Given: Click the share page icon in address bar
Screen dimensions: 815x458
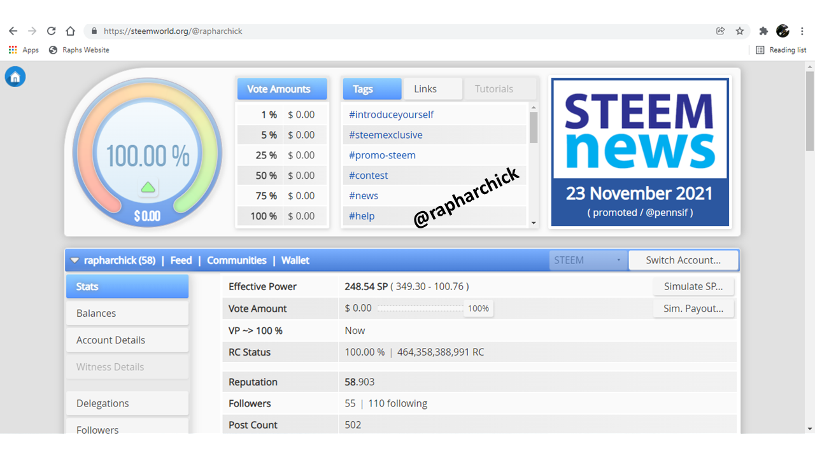Looking at the screenshot, I should click(721, 31).
